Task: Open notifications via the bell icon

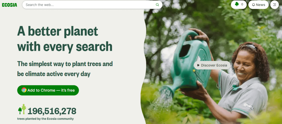Action: click(x=253, y=5)
